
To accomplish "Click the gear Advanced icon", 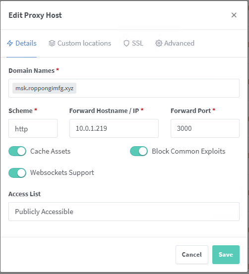I will [159, 43].
